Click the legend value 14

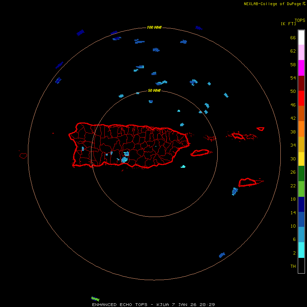tap(293, 213)
